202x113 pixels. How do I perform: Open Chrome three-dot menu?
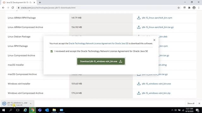point(199,8)
